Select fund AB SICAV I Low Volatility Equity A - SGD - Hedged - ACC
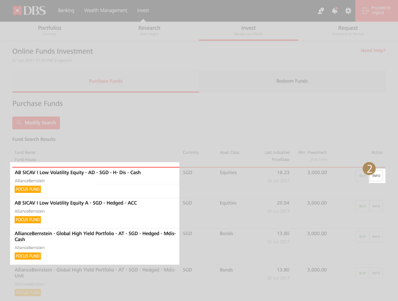This screenshot has height=301, width=398. point(76,203)
